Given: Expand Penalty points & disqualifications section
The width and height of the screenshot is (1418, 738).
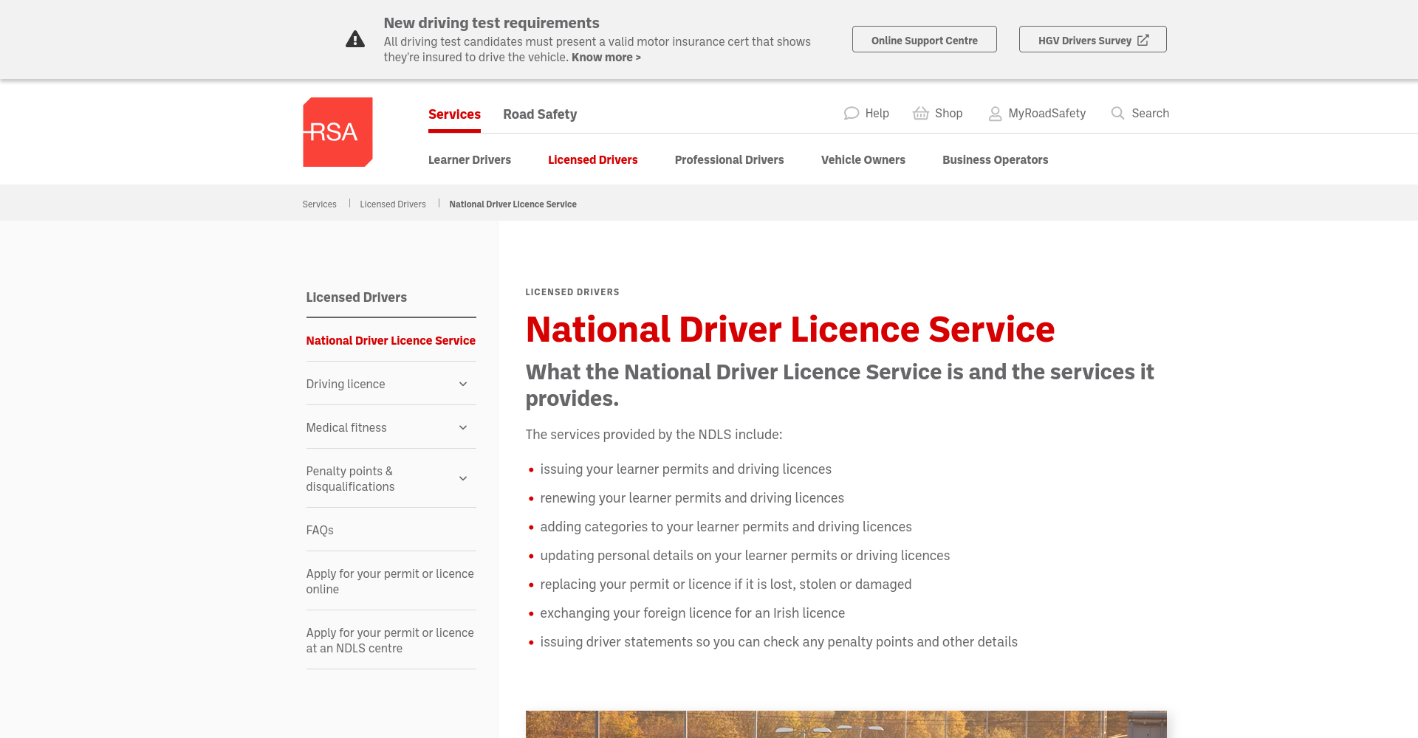Looking at the screenshot, I should (x=463, y=478).
